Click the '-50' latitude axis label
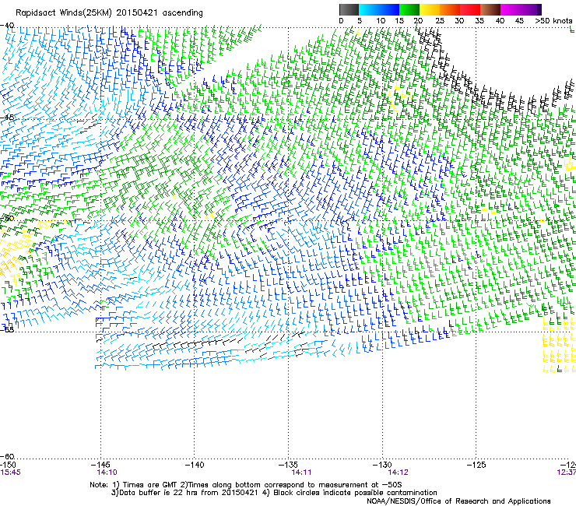 tap(7, 218)
